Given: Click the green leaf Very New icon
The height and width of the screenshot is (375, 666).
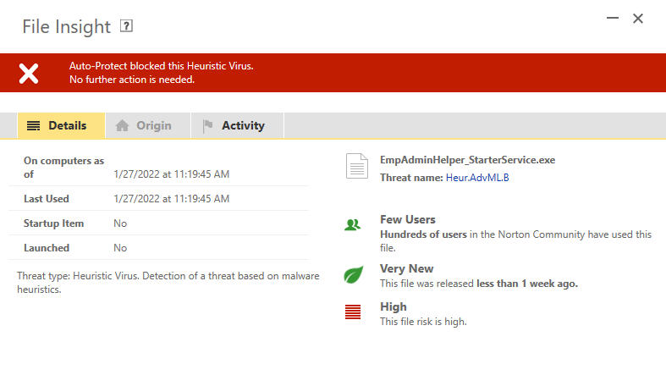Looking at the screenshot, I should [353, 275].
